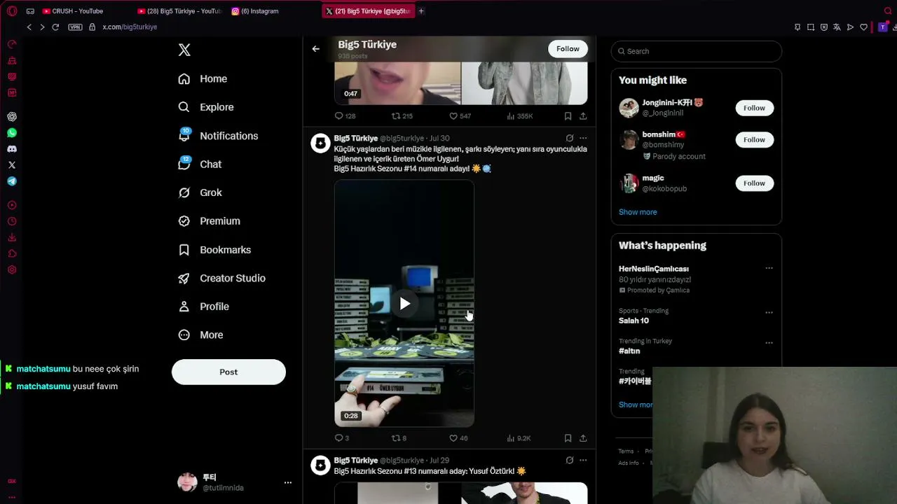897x504 pixels.
Task: Open downloads icon in the Opera sidebar
Action: (x=12, y=237)
